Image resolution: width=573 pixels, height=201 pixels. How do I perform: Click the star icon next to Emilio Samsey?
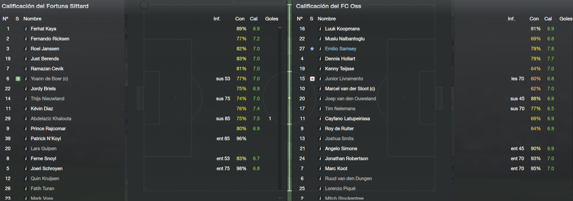point(312,49)
